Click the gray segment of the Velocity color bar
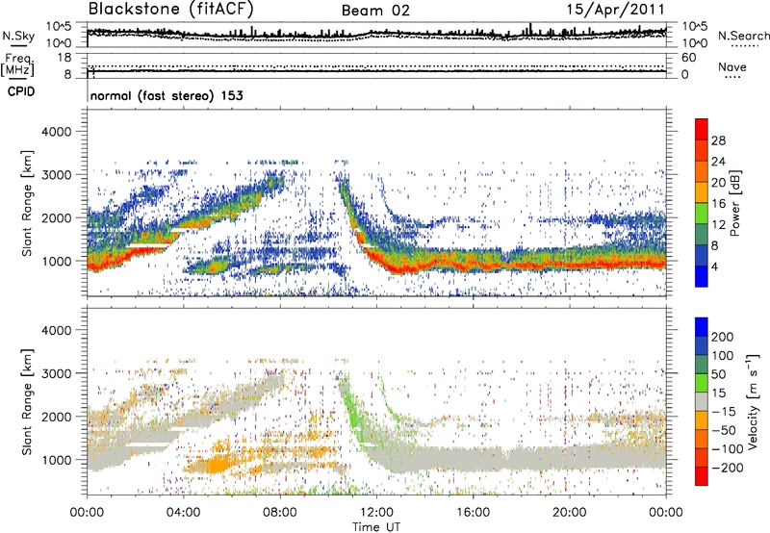 click(x=702, y=401)
